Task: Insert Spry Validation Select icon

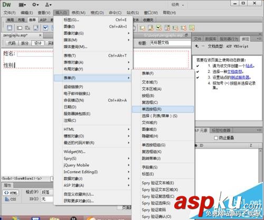Action: point(167,28)
